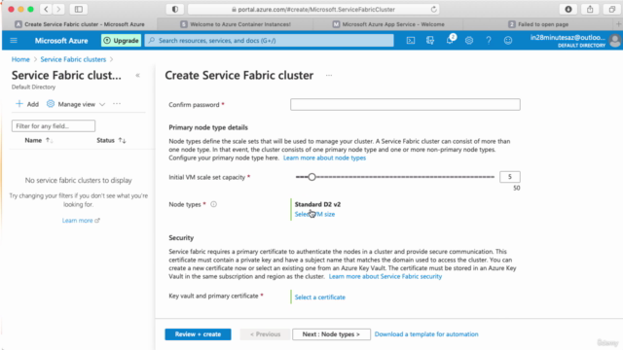The height and width of the screenshot is (350, 623).
Task: Click the Upgrade button
Action: tap(121, 41)
